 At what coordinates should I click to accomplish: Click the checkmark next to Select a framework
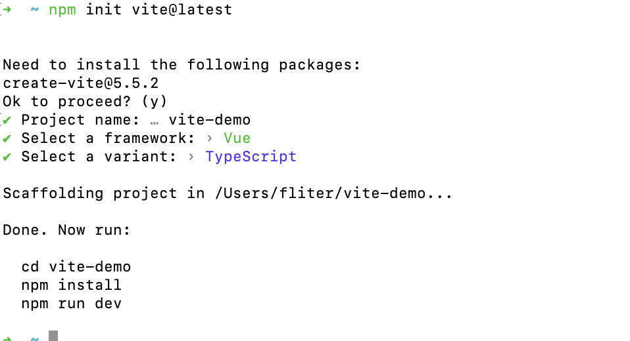7,138
